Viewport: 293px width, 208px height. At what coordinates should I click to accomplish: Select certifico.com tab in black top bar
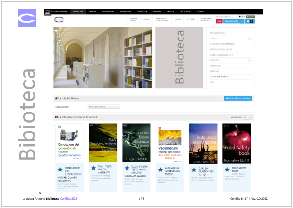point(78,11)
